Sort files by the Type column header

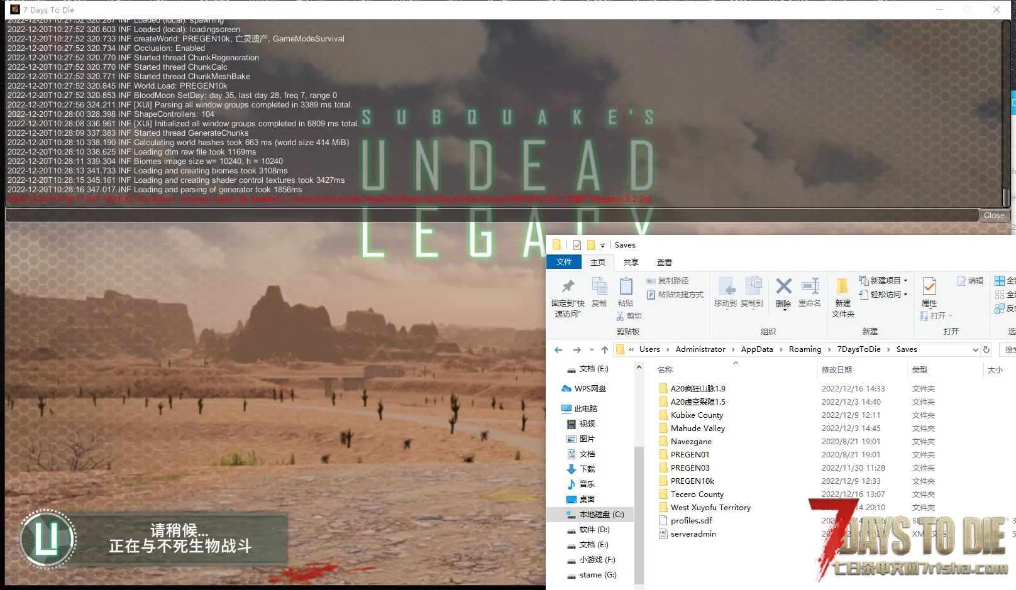tap(920, 370)
